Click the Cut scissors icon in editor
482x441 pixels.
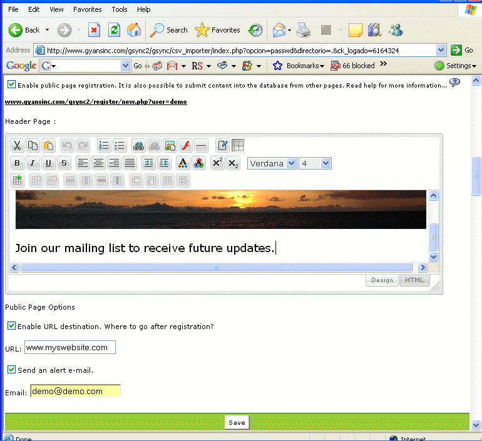pyautogui.click(x=18, y=146)
